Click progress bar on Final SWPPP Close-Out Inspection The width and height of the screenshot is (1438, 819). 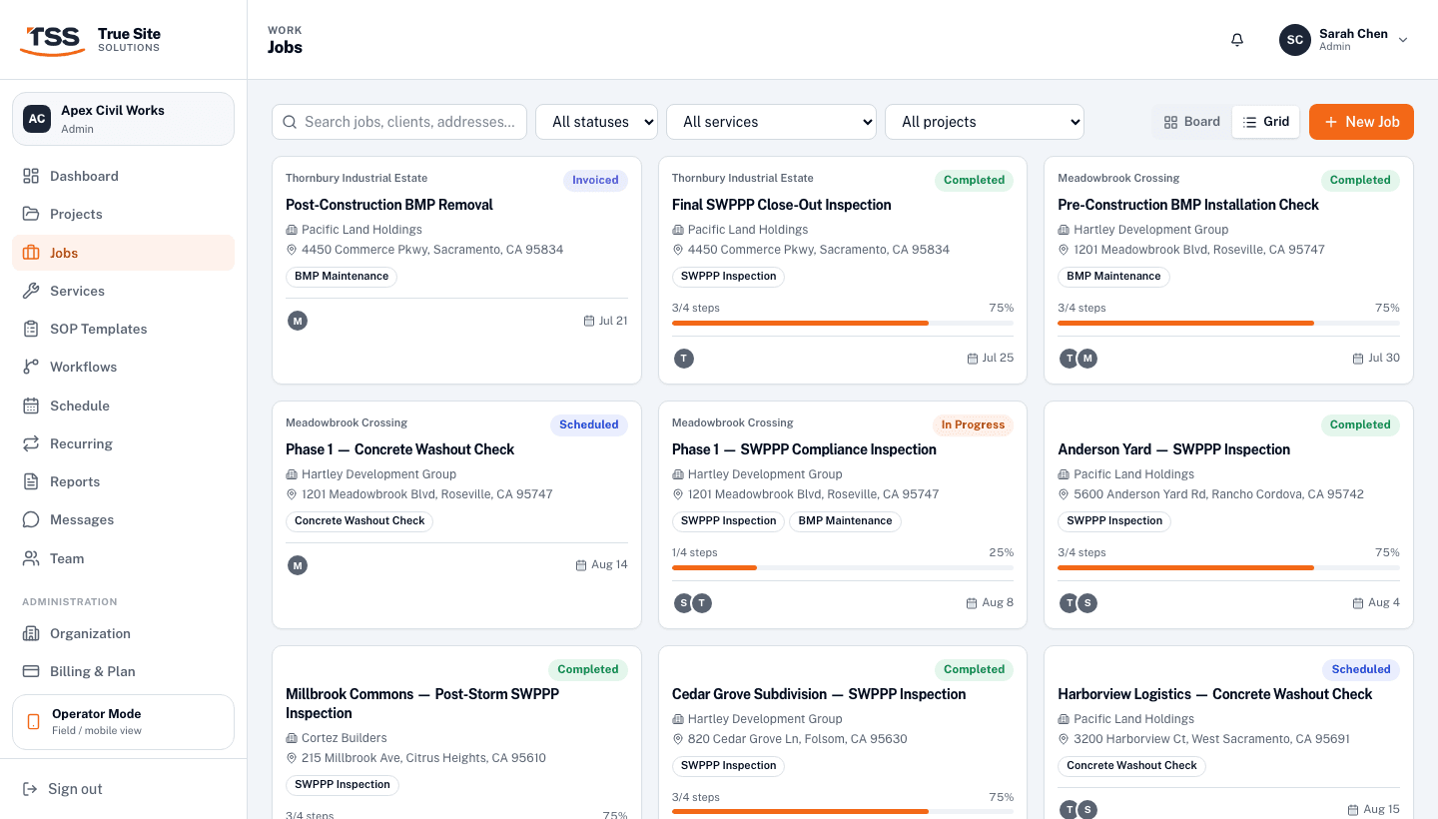(843, 323)
